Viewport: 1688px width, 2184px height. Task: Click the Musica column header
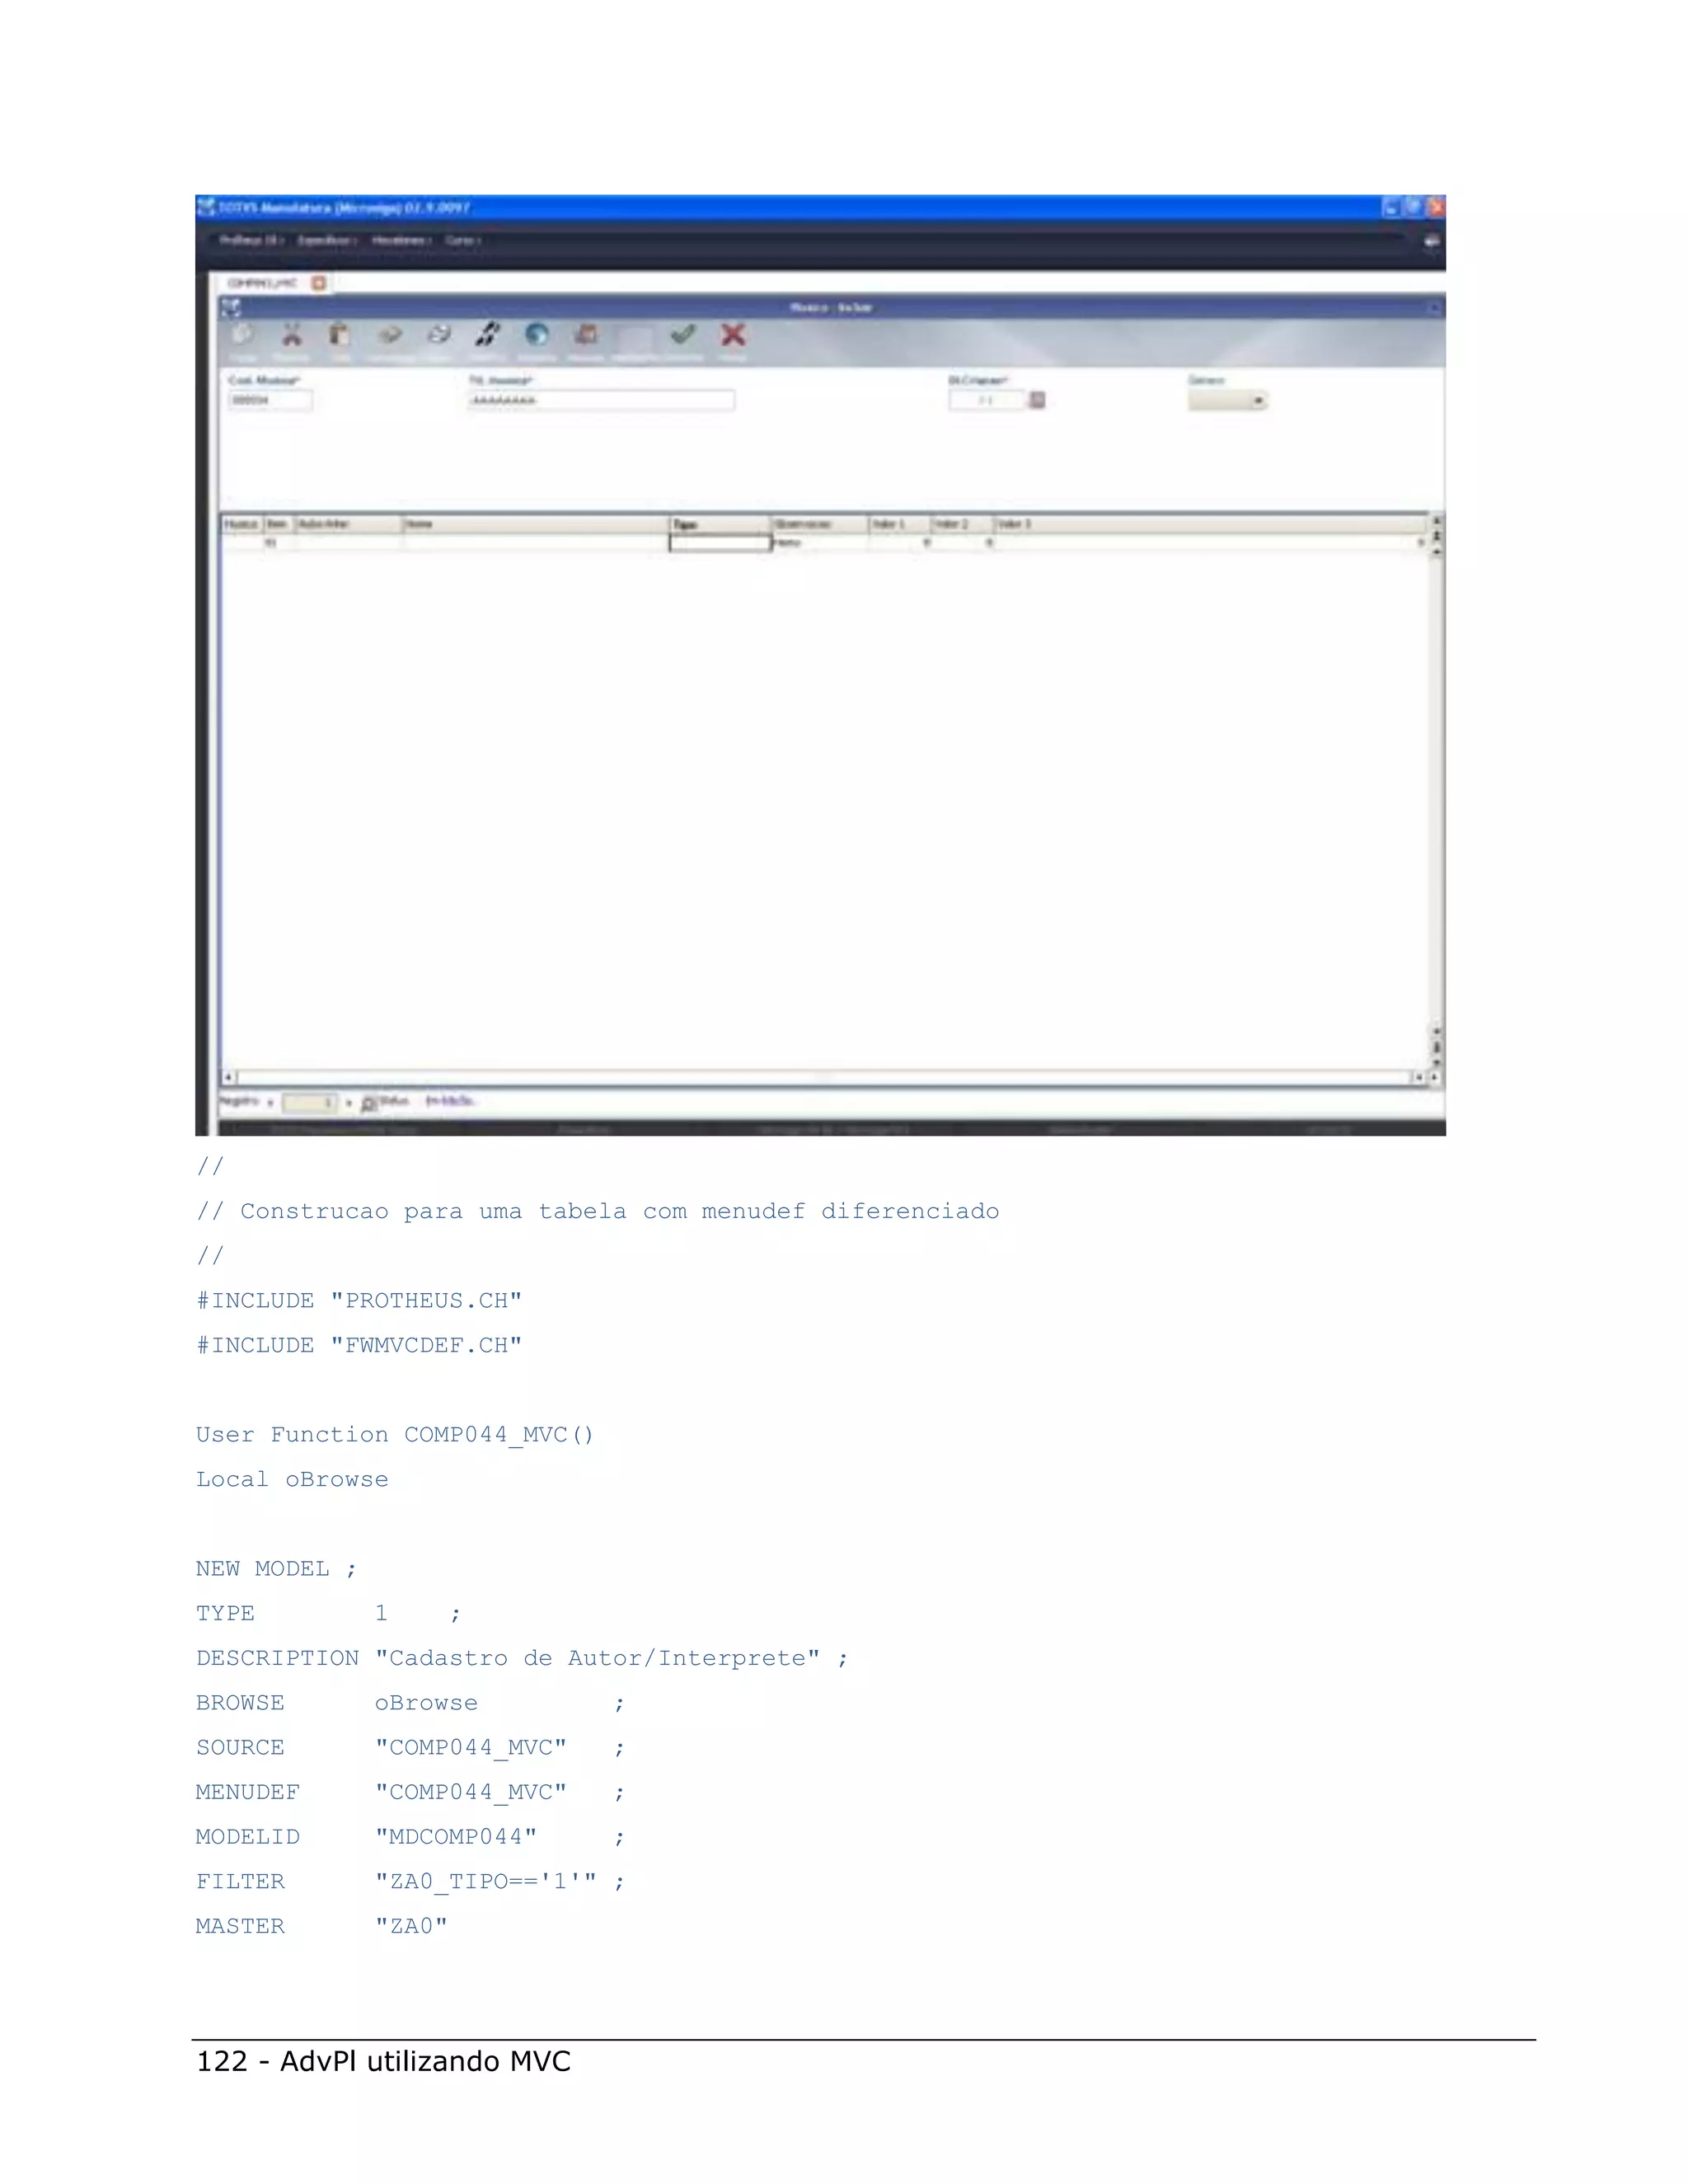coord(242,524)
